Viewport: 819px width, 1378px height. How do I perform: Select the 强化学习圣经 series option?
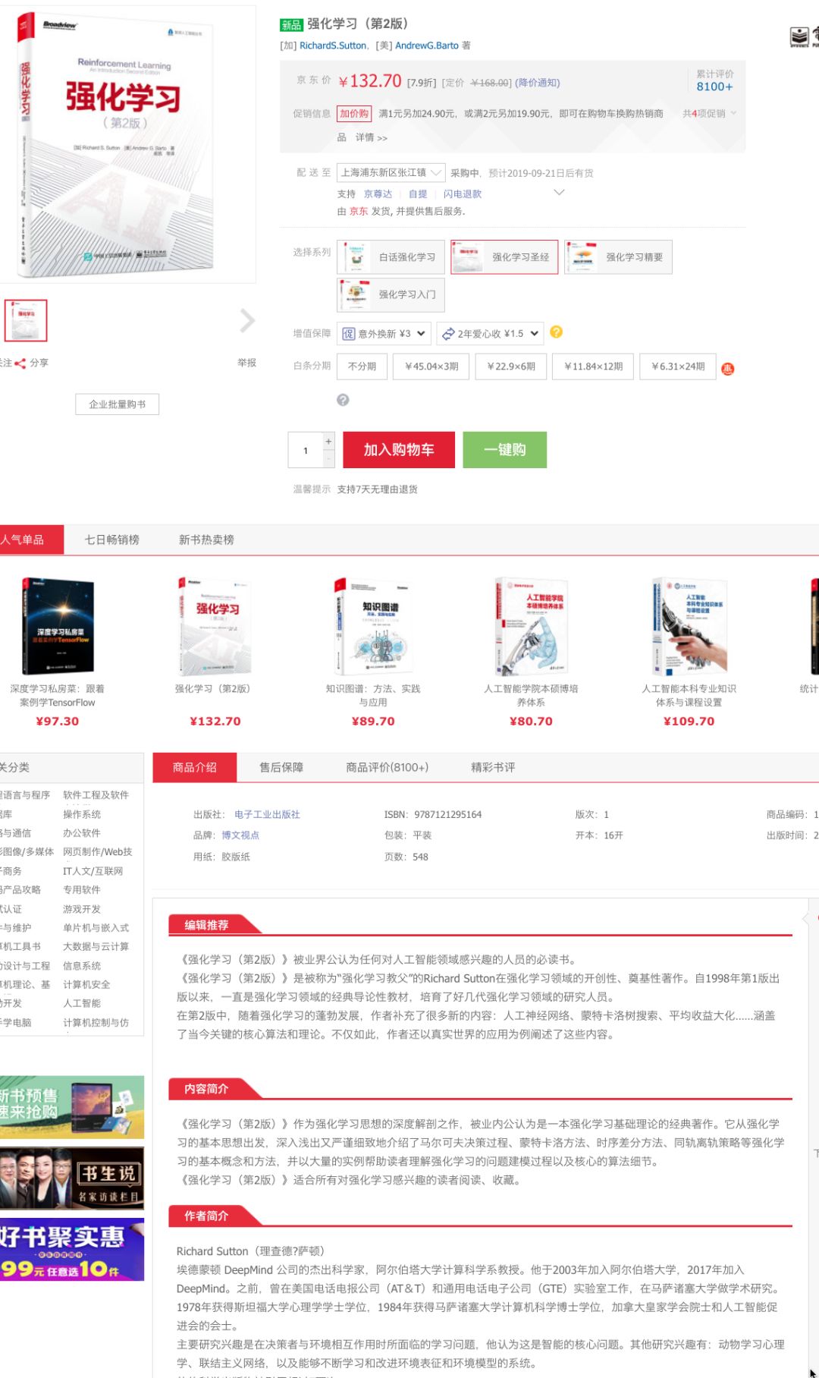[x=504, y=257]
